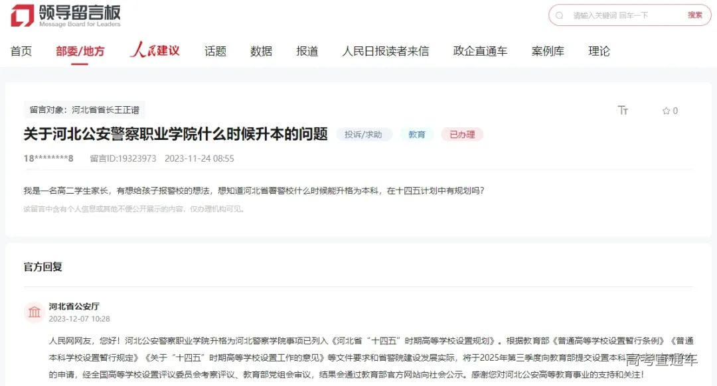Open the 案例库 navigation entry
The image size is (717, 386).
548,50
